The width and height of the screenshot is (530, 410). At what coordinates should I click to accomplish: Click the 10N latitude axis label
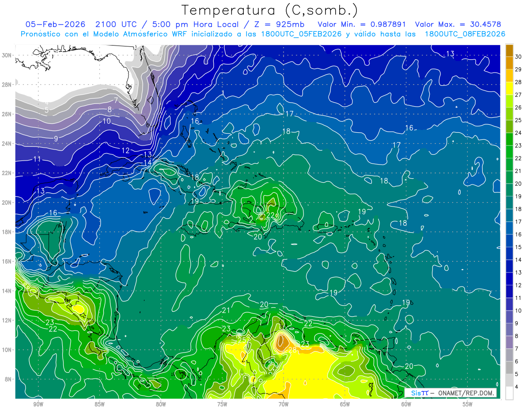pyautogui.click(x=7, y=350)
